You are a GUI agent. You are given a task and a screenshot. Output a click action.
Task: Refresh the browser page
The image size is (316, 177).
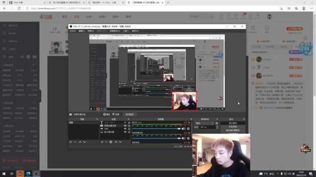(19, 8)
